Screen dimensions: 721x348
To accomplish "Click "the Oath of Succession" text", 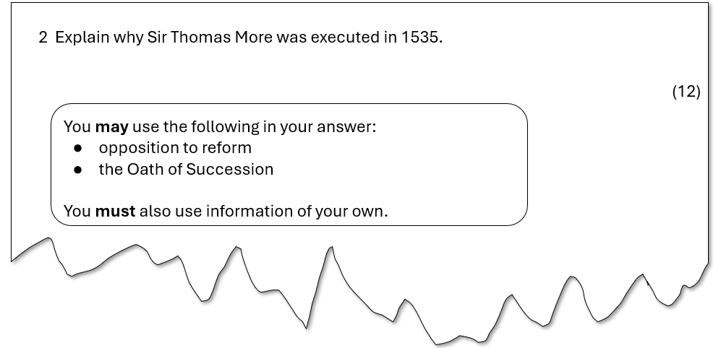I will [x=186, y=170].
